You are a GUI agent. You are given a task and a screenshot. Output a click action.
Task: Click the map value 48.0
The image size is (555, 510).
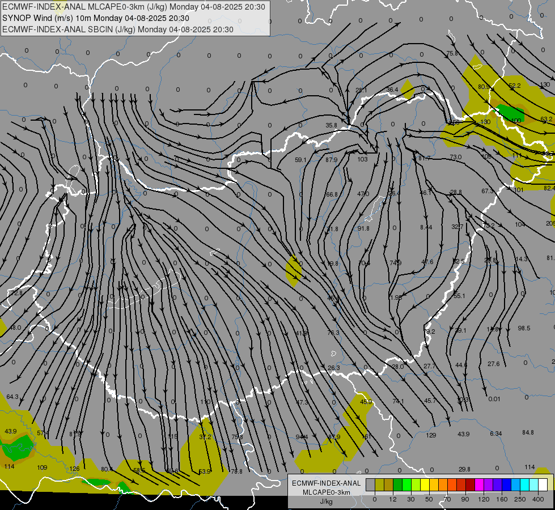tap(15, 328)
